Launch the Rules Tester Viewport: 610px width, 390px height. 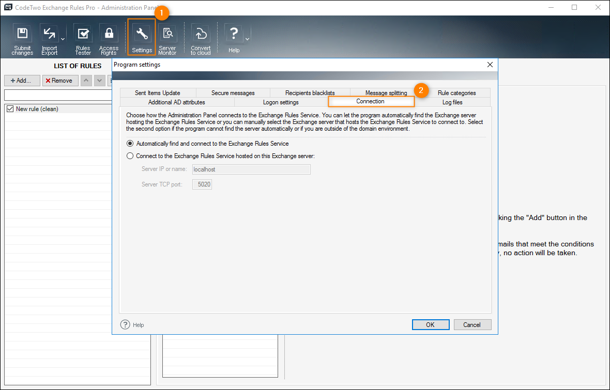83,39
